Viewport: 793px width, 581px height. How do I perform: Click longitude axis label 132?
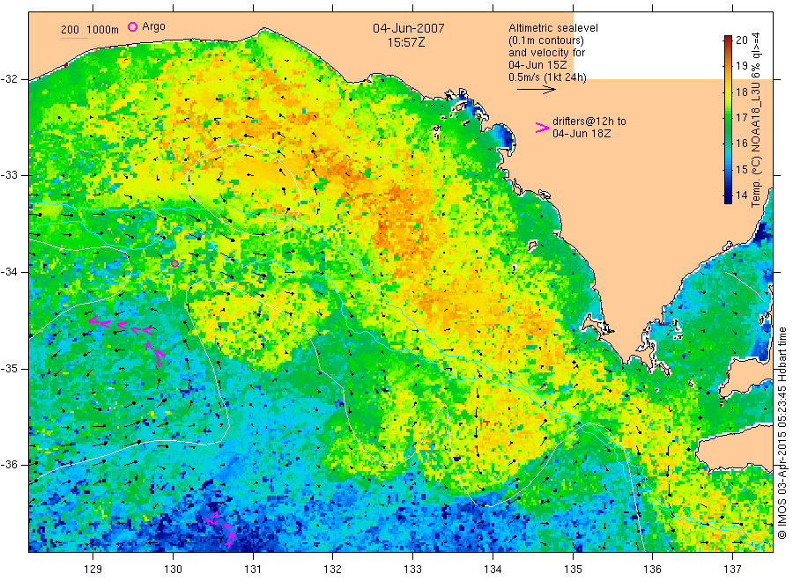(333, 570)
